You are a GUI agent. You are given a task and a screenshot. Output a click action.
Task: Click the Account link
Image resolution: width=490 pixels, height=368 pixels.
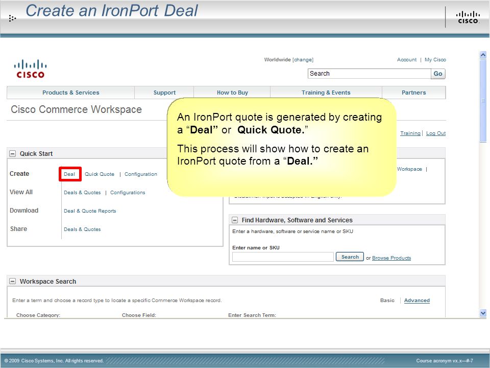[407, 59]
